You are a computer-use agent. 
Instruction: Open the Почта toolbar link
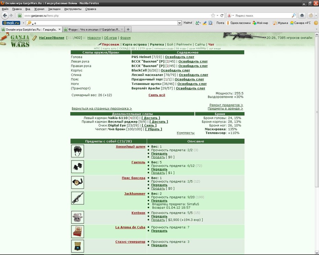point(220,23)
